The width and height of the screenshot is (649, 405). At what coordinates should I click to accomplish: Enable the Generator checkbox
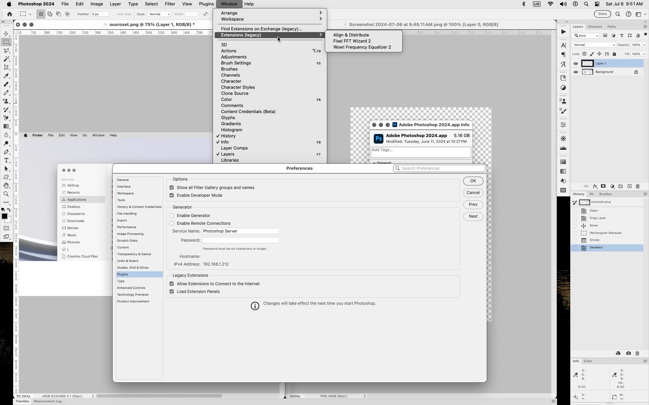click(172, 216)
